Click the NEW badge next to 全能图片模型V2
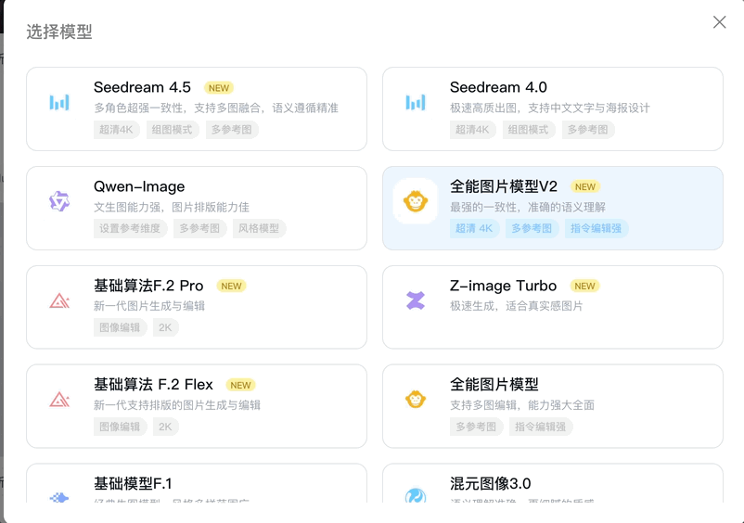The image size is (744, 523). 585,186
